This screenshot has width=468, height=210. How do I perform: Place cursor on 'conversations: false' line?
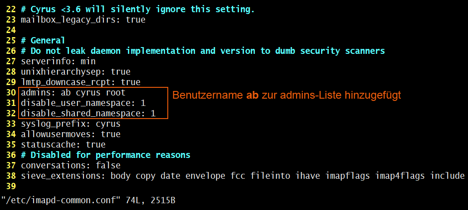[x=71, y=165]
